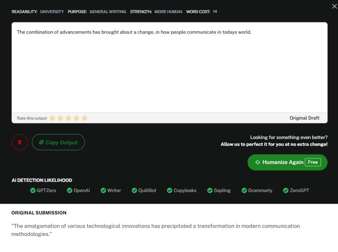The image size is (338, 252).
Task: Click the GPTZero green checkmark icon
Action: tap(33, 190)
